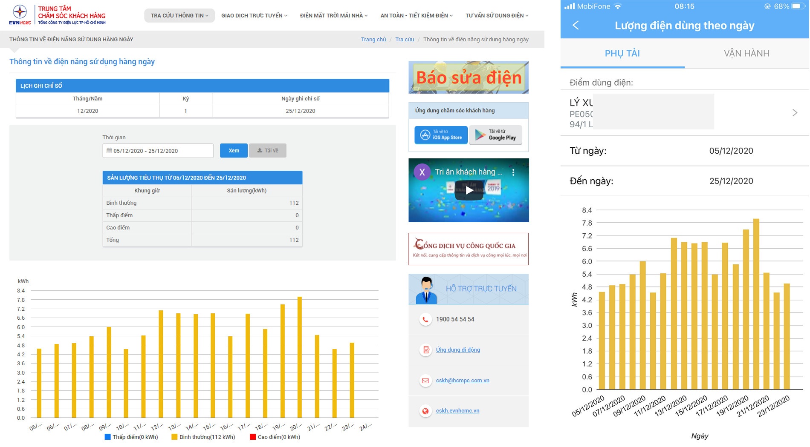Click the email envelope icon
The width and height of the screenshot is (810, 447).
pos(425,381)
